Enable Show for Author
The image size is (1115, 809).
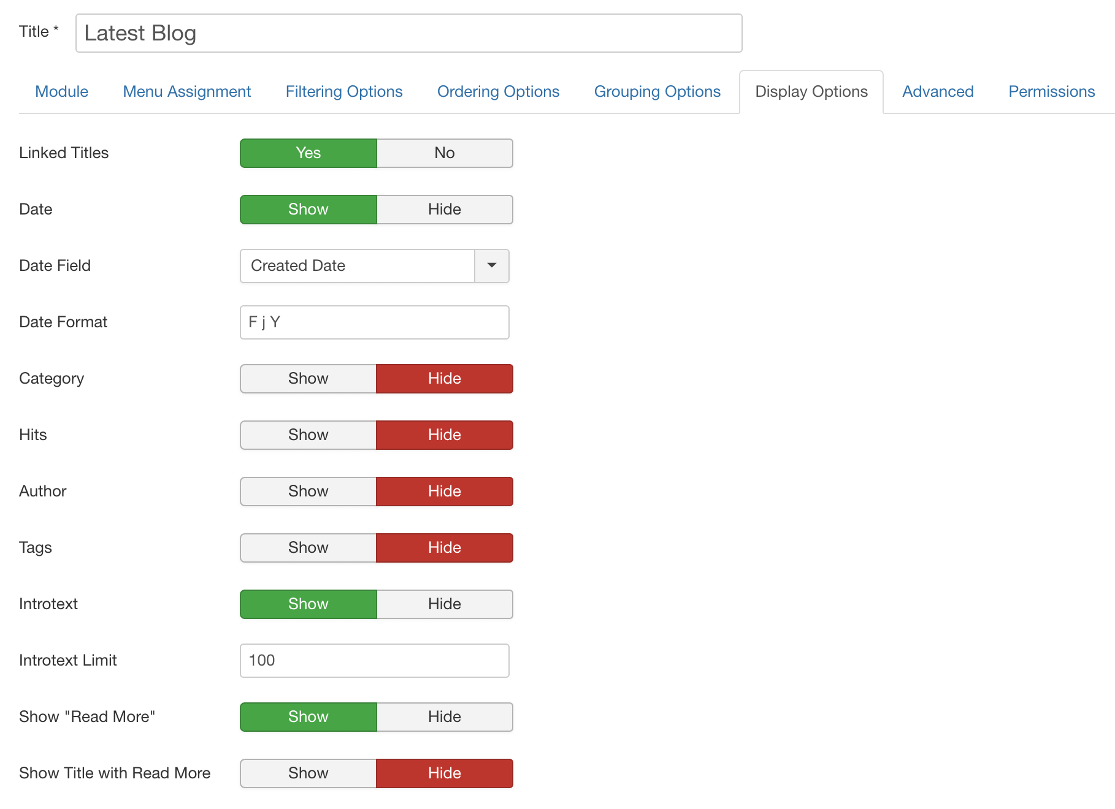[x=308, y=492]
